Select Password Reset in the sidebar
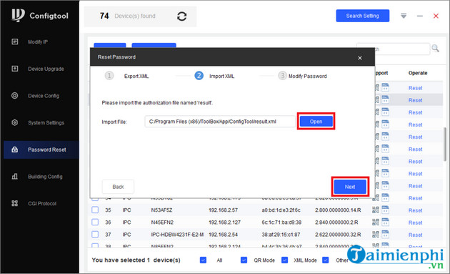 (x=41, y=150)
